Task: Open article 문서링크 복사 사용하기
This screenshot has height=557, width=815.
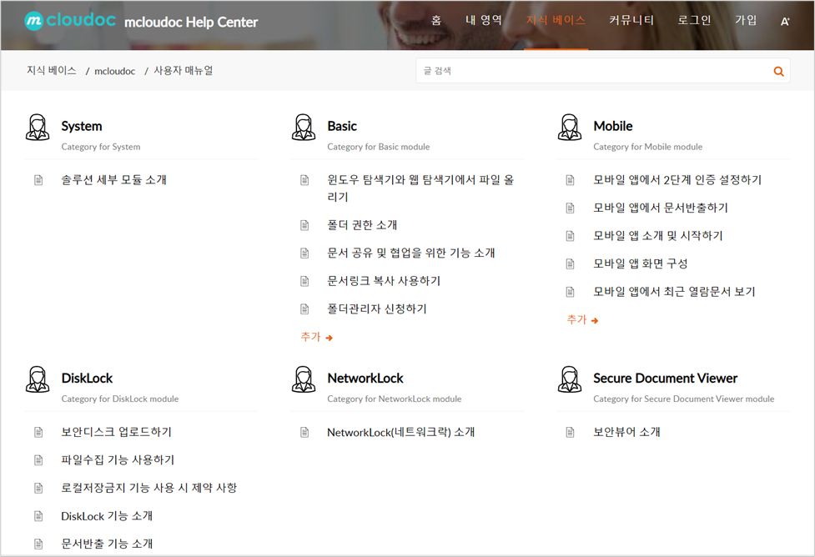Action: pyautogui.click(x=384, y=281)
